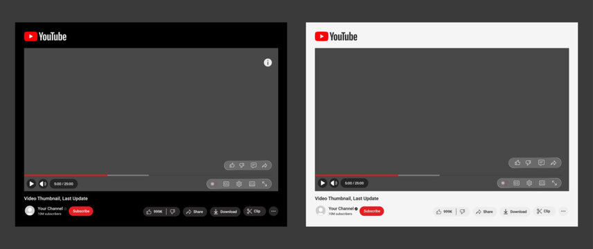This screenshot has height=249, width=593.
Task: Click the 5:00 / 25:00 time display in light player
Action: pos(354,183)
